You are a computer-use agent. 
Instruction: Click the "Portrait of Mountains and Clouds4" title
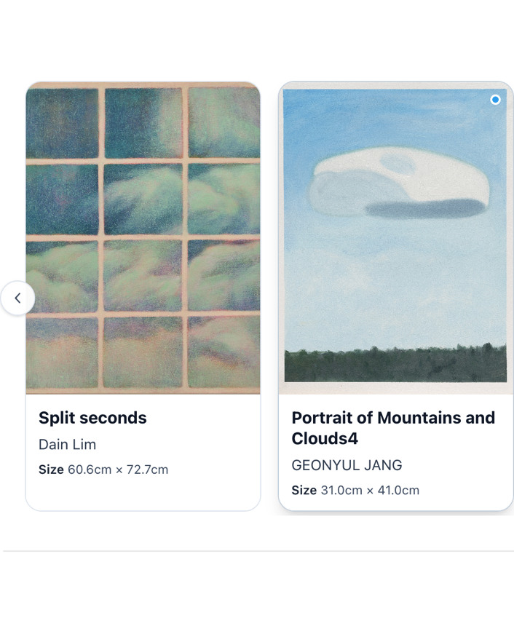(x=393, y=428)
